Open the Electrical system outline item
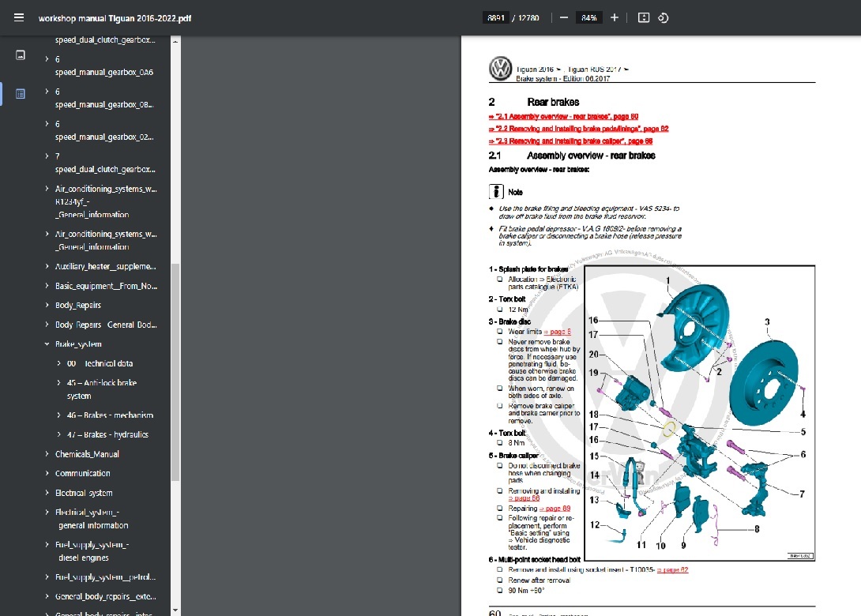861x616 pixels. point(84,493)
